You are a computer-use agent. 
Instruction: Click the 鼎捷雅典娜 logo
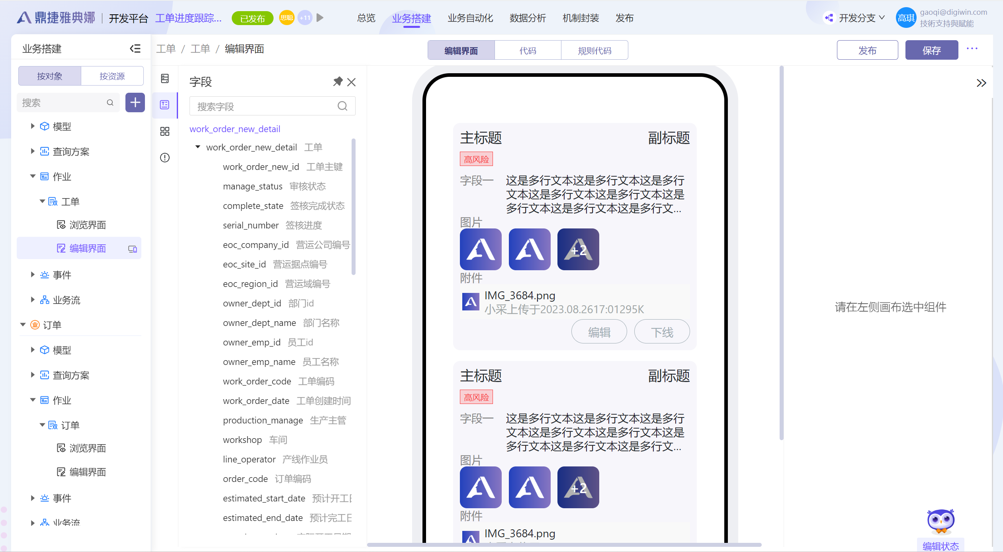(x=56, y=18)
